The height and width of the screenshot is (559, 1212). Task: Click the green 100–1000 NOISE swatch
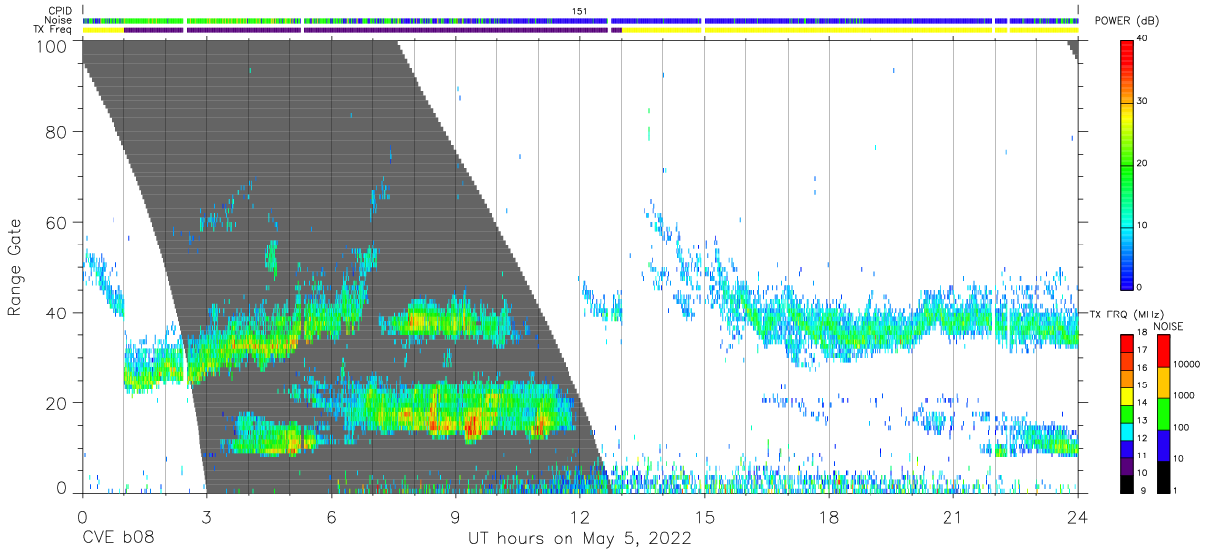tap(1163, 413)
